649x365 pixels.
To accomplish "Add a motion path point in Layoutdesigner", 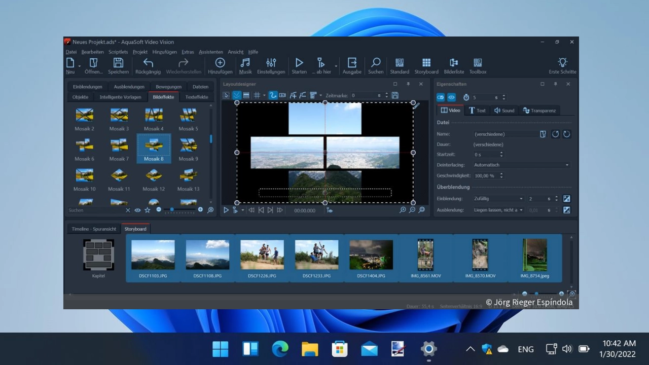I will 293,95.
